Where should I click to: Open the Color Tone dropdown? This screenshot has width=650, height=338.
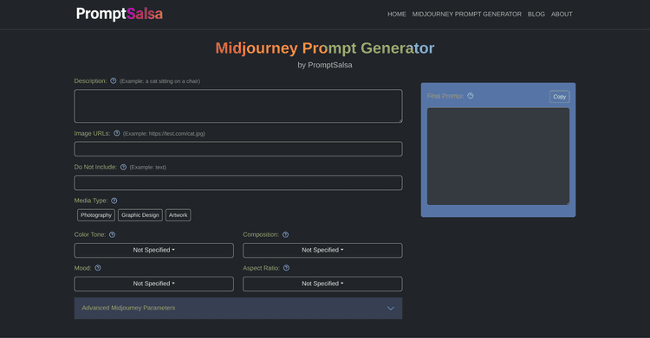pyautogui.click(x=153, y=251)
